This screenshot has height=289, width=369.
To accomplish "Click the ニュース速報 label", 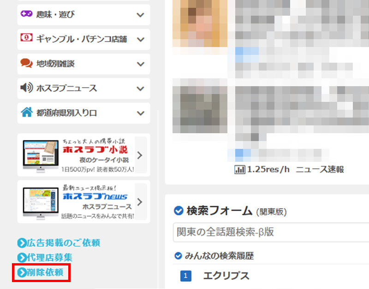I will (320, 169).
